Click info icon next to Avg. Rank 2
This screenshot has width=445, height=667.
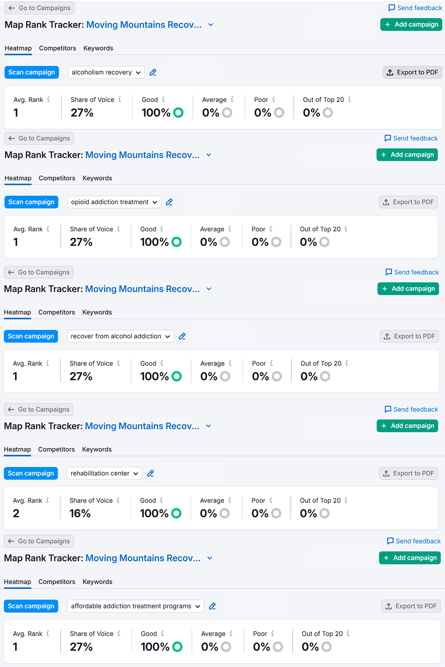coord(47,500)
